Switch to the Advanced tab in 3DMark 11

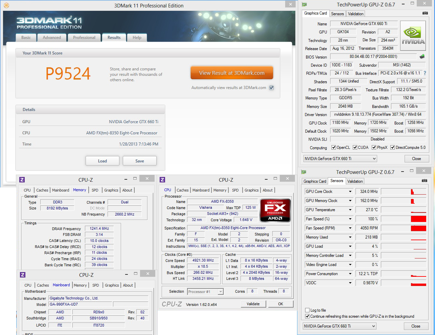click(x=52, y=38)
